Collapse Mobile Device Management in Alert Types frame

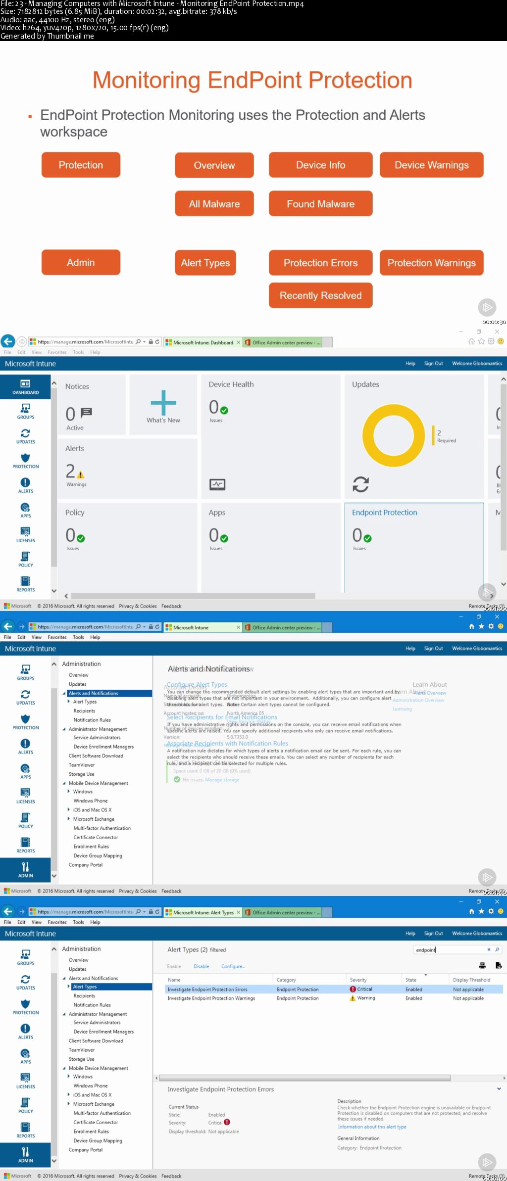64,1068
